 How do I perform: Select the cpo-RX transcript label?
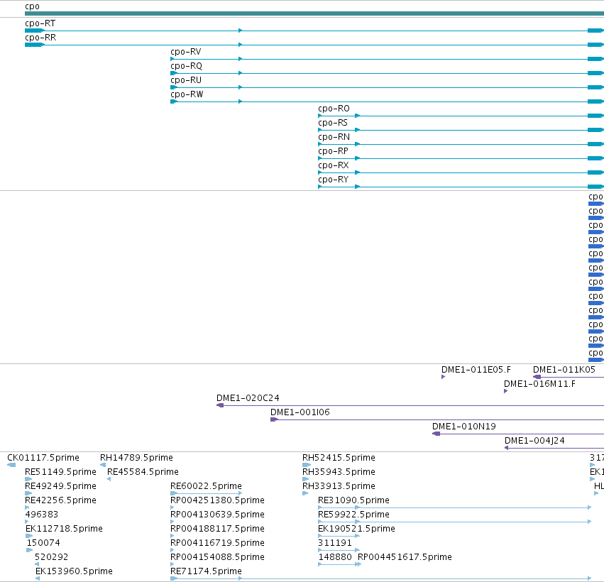334,165
